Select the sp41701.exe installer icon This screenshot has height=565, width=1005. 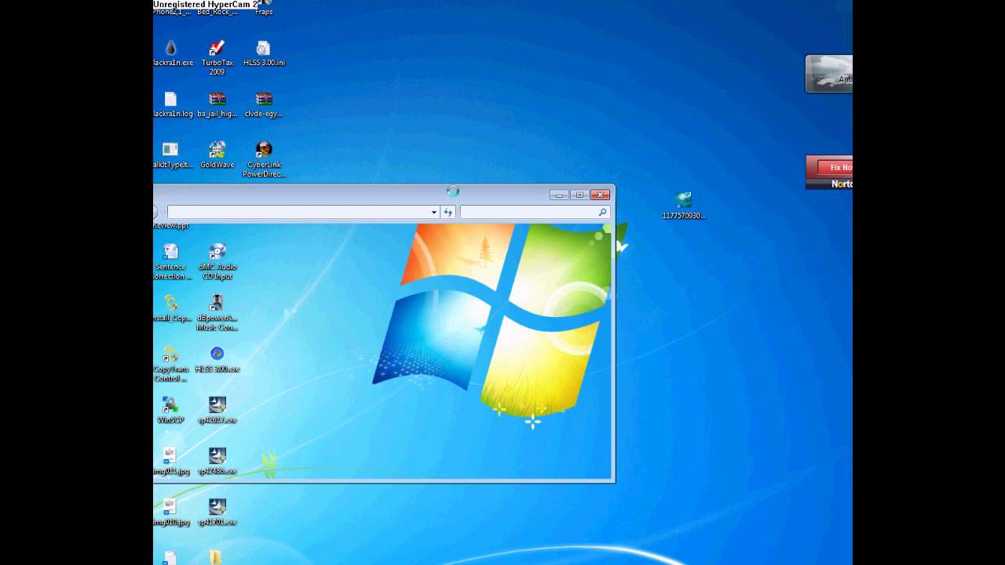(217, 512)
